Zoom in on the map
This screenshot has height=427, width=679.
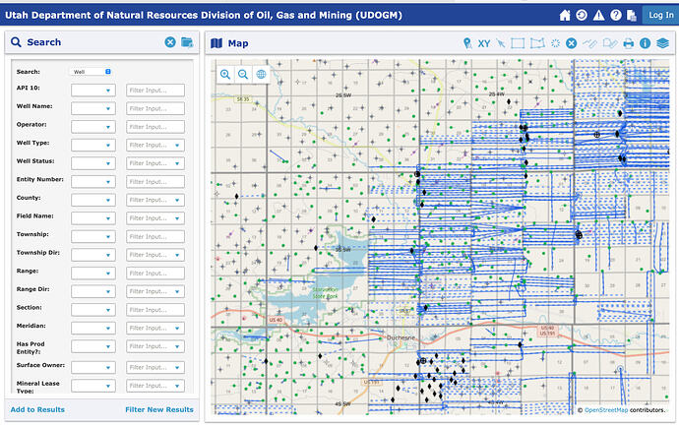coord(225,75)
